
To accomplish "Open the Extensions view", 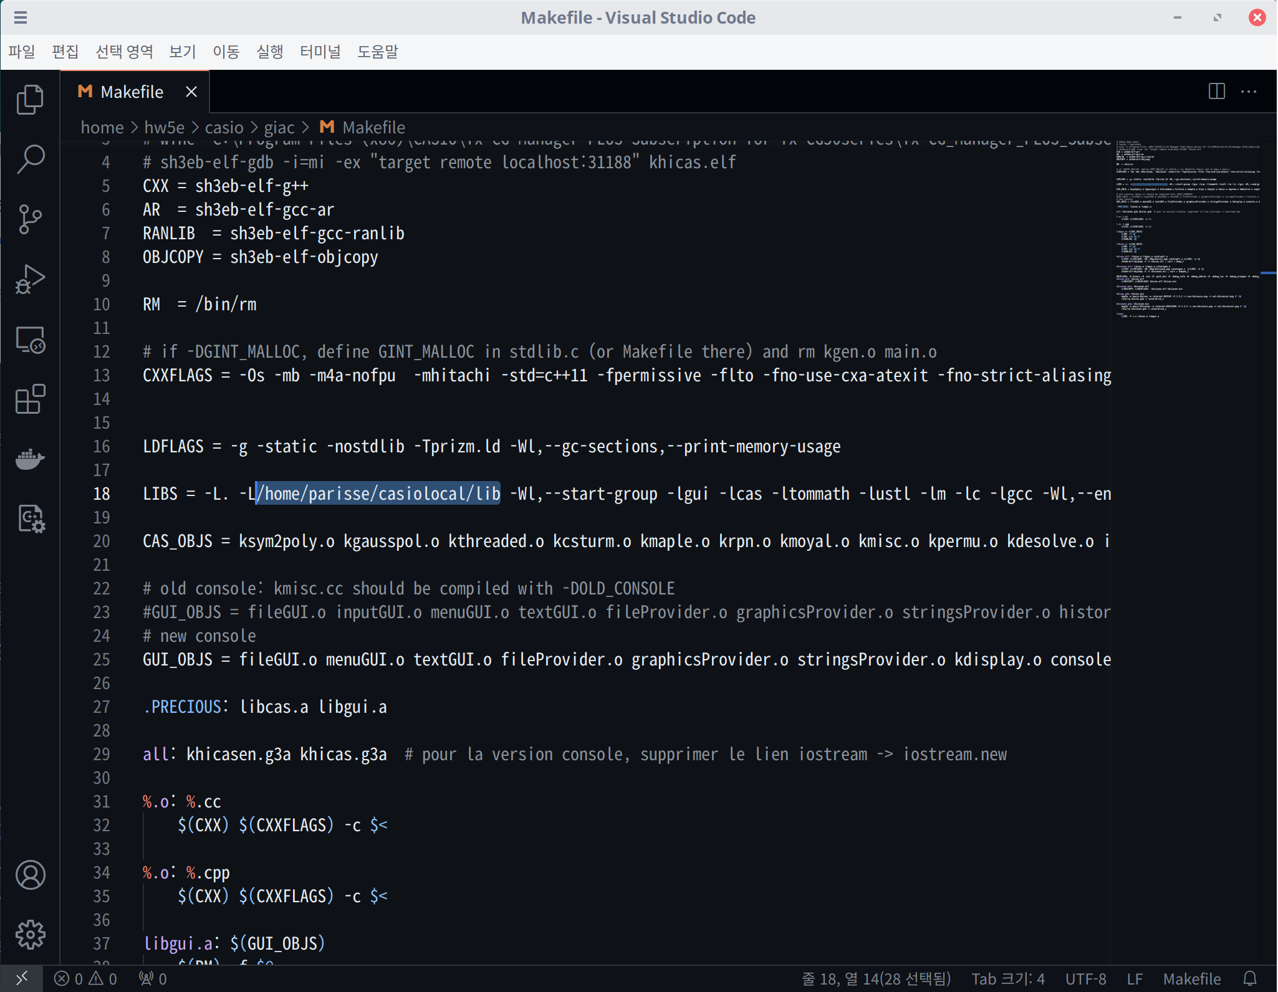I will pos(30,399).
